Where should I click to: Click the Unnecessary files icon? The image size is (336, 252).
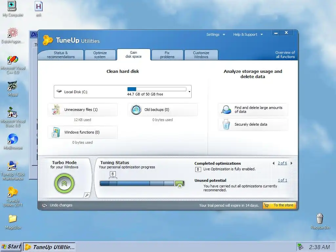(x=56, y=110)
